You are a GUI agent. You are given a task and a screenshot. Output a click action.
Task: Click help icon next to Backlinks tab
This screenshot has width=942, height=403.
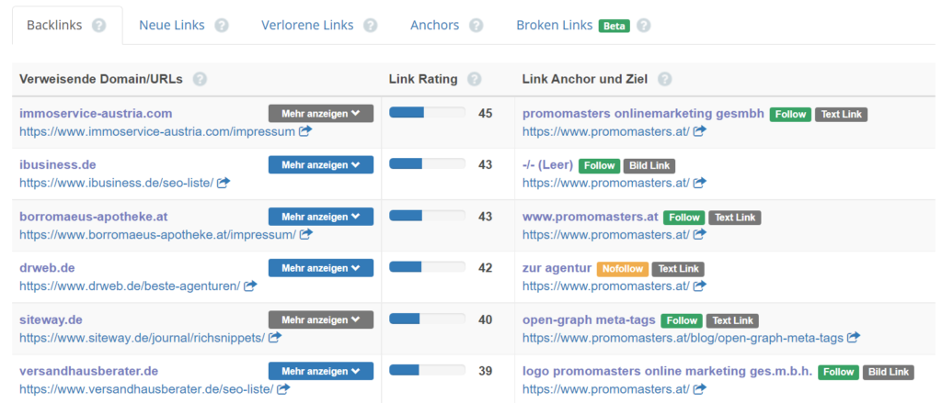(99, 26)
